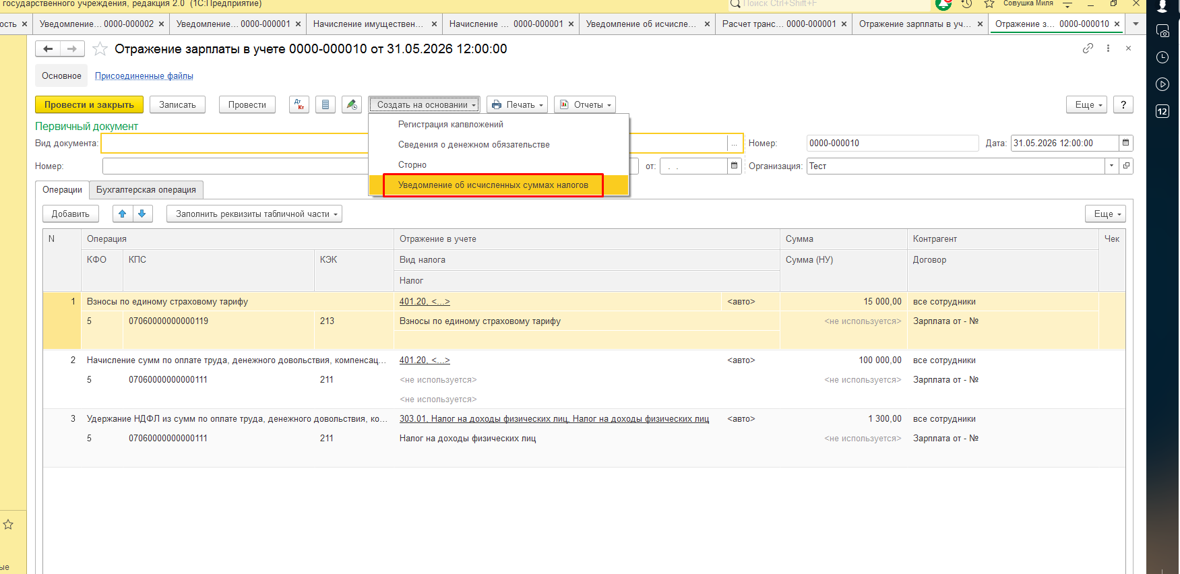1180x574 pixels.
Task: Open the top Еще menu
Action: point(1086,104)
